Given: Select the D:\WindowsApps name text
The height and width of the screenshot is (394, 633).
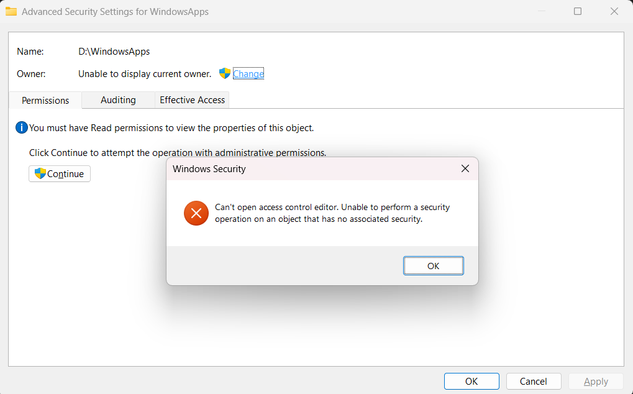Looking at the screenshot, I should click(x=114, y=52).
